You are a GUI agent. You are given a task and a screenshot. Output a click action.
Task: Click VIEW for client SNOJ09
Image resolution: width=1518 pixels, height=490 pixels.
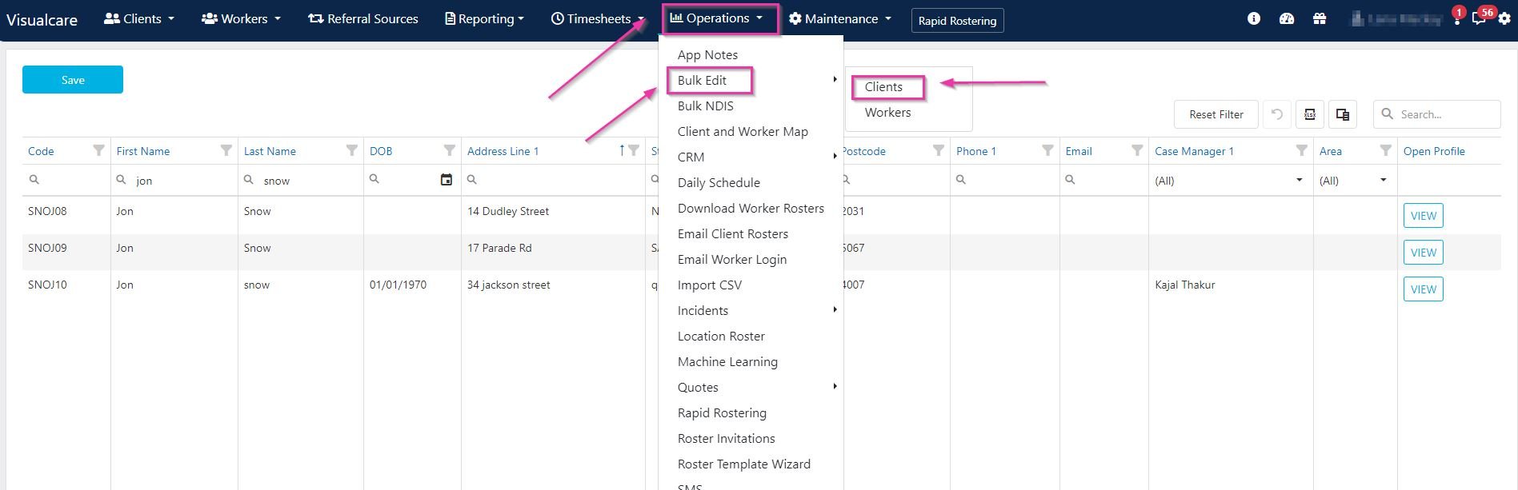1423,253
